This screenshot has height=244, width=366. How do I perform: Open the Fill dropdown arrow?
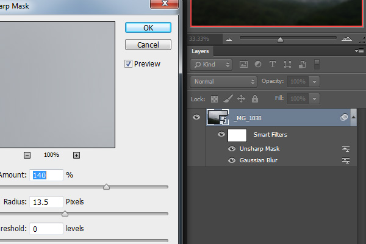pyautogui.click(x=314, y=99)
